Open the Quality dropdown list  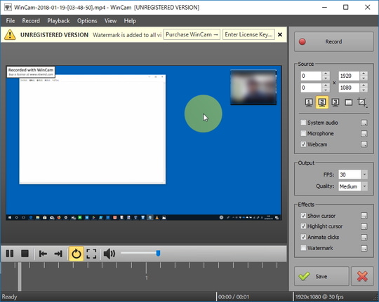tap(364, 186)
